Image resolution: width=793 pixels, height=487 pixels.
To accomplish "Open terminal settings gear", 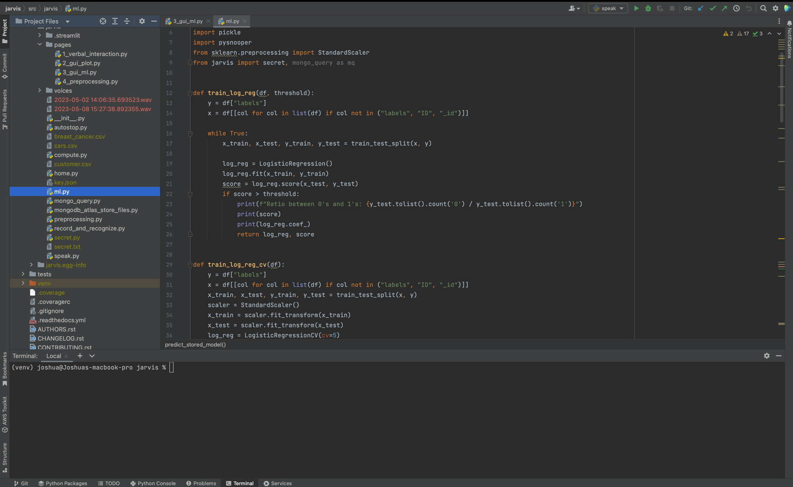I will coord(767,356).
